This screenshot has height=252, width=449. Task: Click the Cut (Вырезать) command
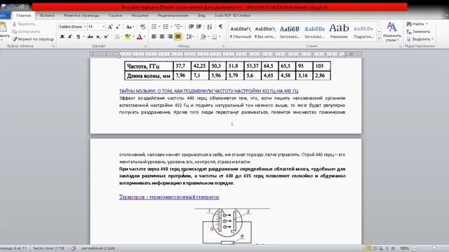click(24, 24)
